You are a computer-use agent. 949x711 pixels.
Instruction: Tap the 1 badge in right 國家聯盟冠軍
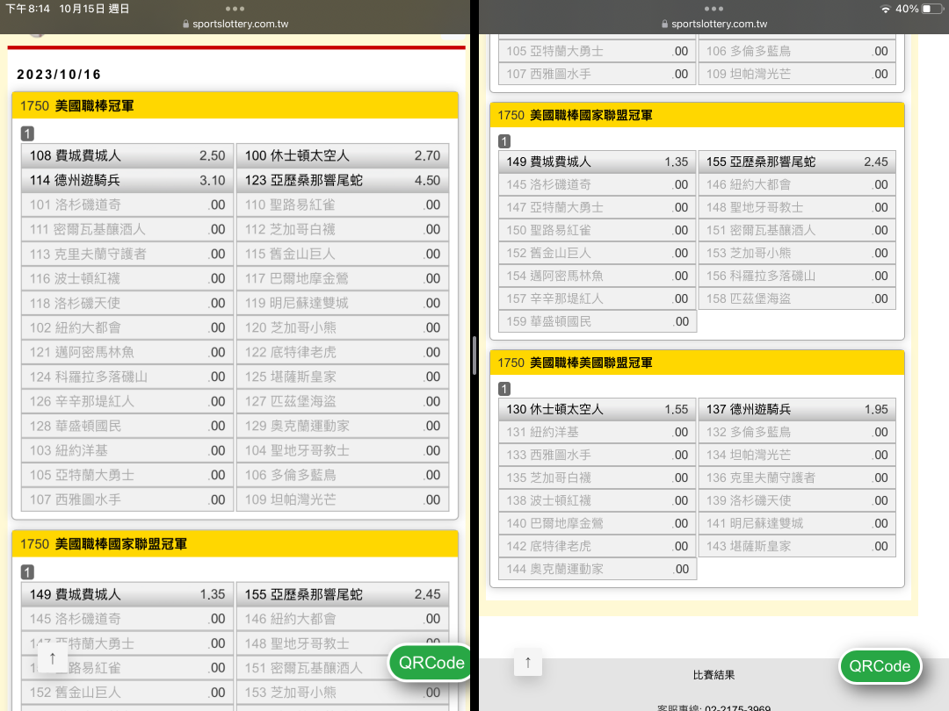(504, 140)
